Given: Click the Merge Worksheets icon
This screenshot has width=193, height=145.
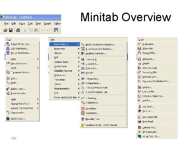Looking at the screenshot, I should click(x=8, y=53).
